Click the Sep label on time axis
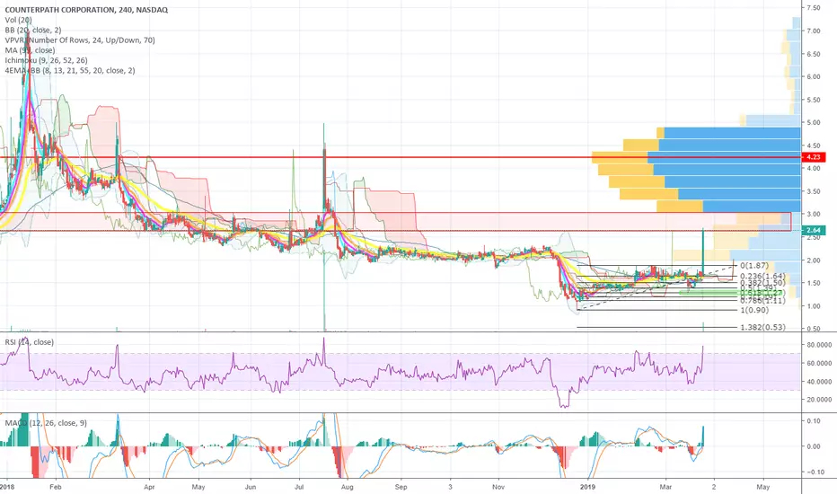Image resolution: width=837 pixels, height=494 pixels. tap(401, 487)
